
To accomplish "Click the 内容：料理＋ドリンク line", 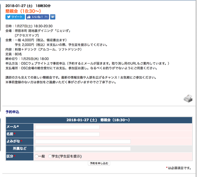I will (x=43, y=49).
